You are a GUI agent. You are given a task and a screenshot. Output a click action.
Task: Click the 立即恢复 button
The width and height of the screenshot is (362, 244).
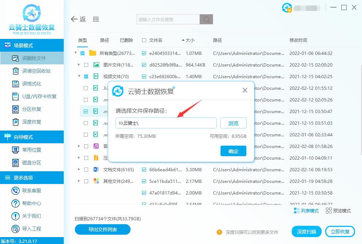(x=340, y=232)
